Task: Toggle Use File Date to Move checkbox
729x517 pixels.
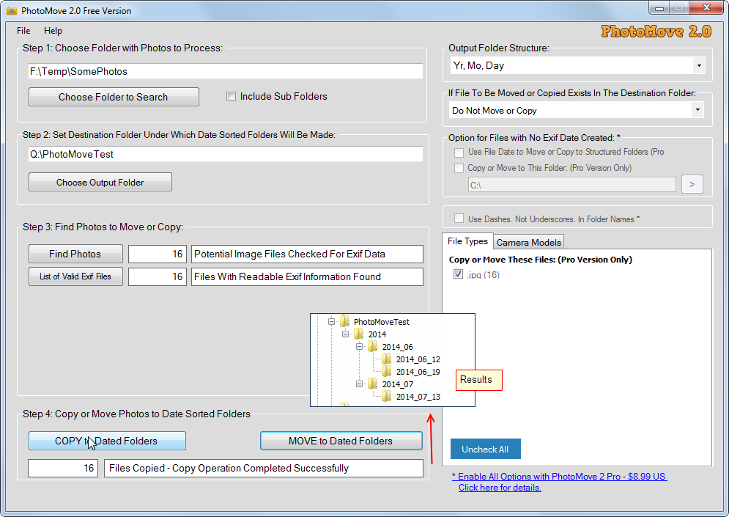Action: click(x=459, y=153)
